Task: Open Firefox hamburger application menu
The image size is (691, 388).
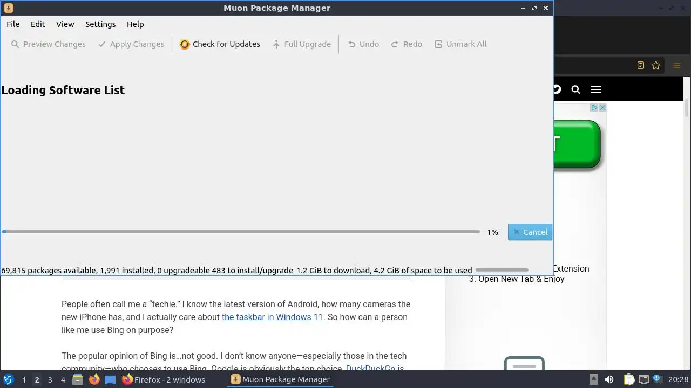Action: pyautogui.click(x=676, y=65)
